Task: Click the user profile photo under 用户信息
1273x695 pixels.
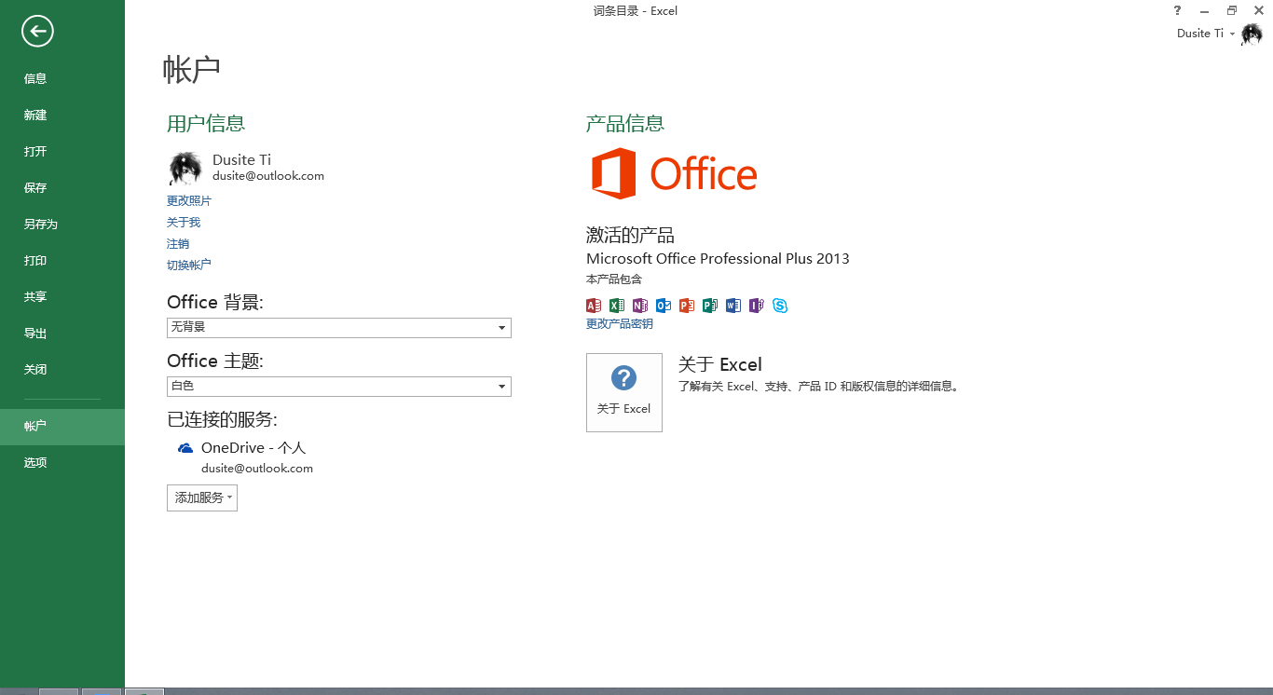Action: pyautogui.click(x=185, y=168)
